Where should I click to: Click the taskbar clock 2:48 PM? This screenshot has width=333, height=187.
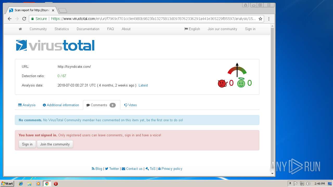pyautogui.click(x=319, y=184)
